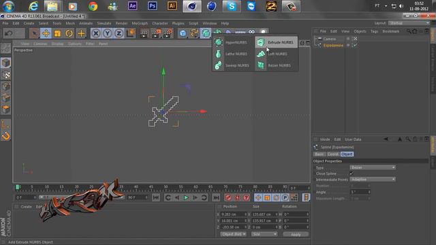Open the Attribute Manager Mode menu

pos(324,140)
